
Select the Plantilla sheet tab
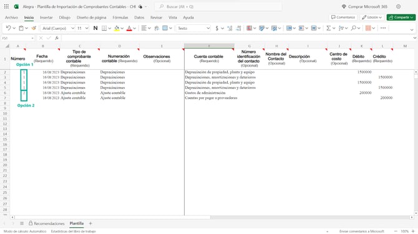(x=77, y=223)
